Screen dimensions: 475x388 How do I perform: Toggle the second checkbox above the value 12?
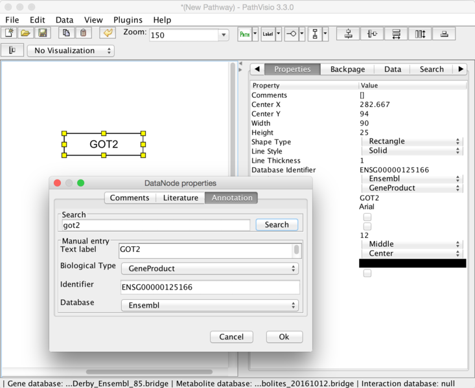click(367, 226)
